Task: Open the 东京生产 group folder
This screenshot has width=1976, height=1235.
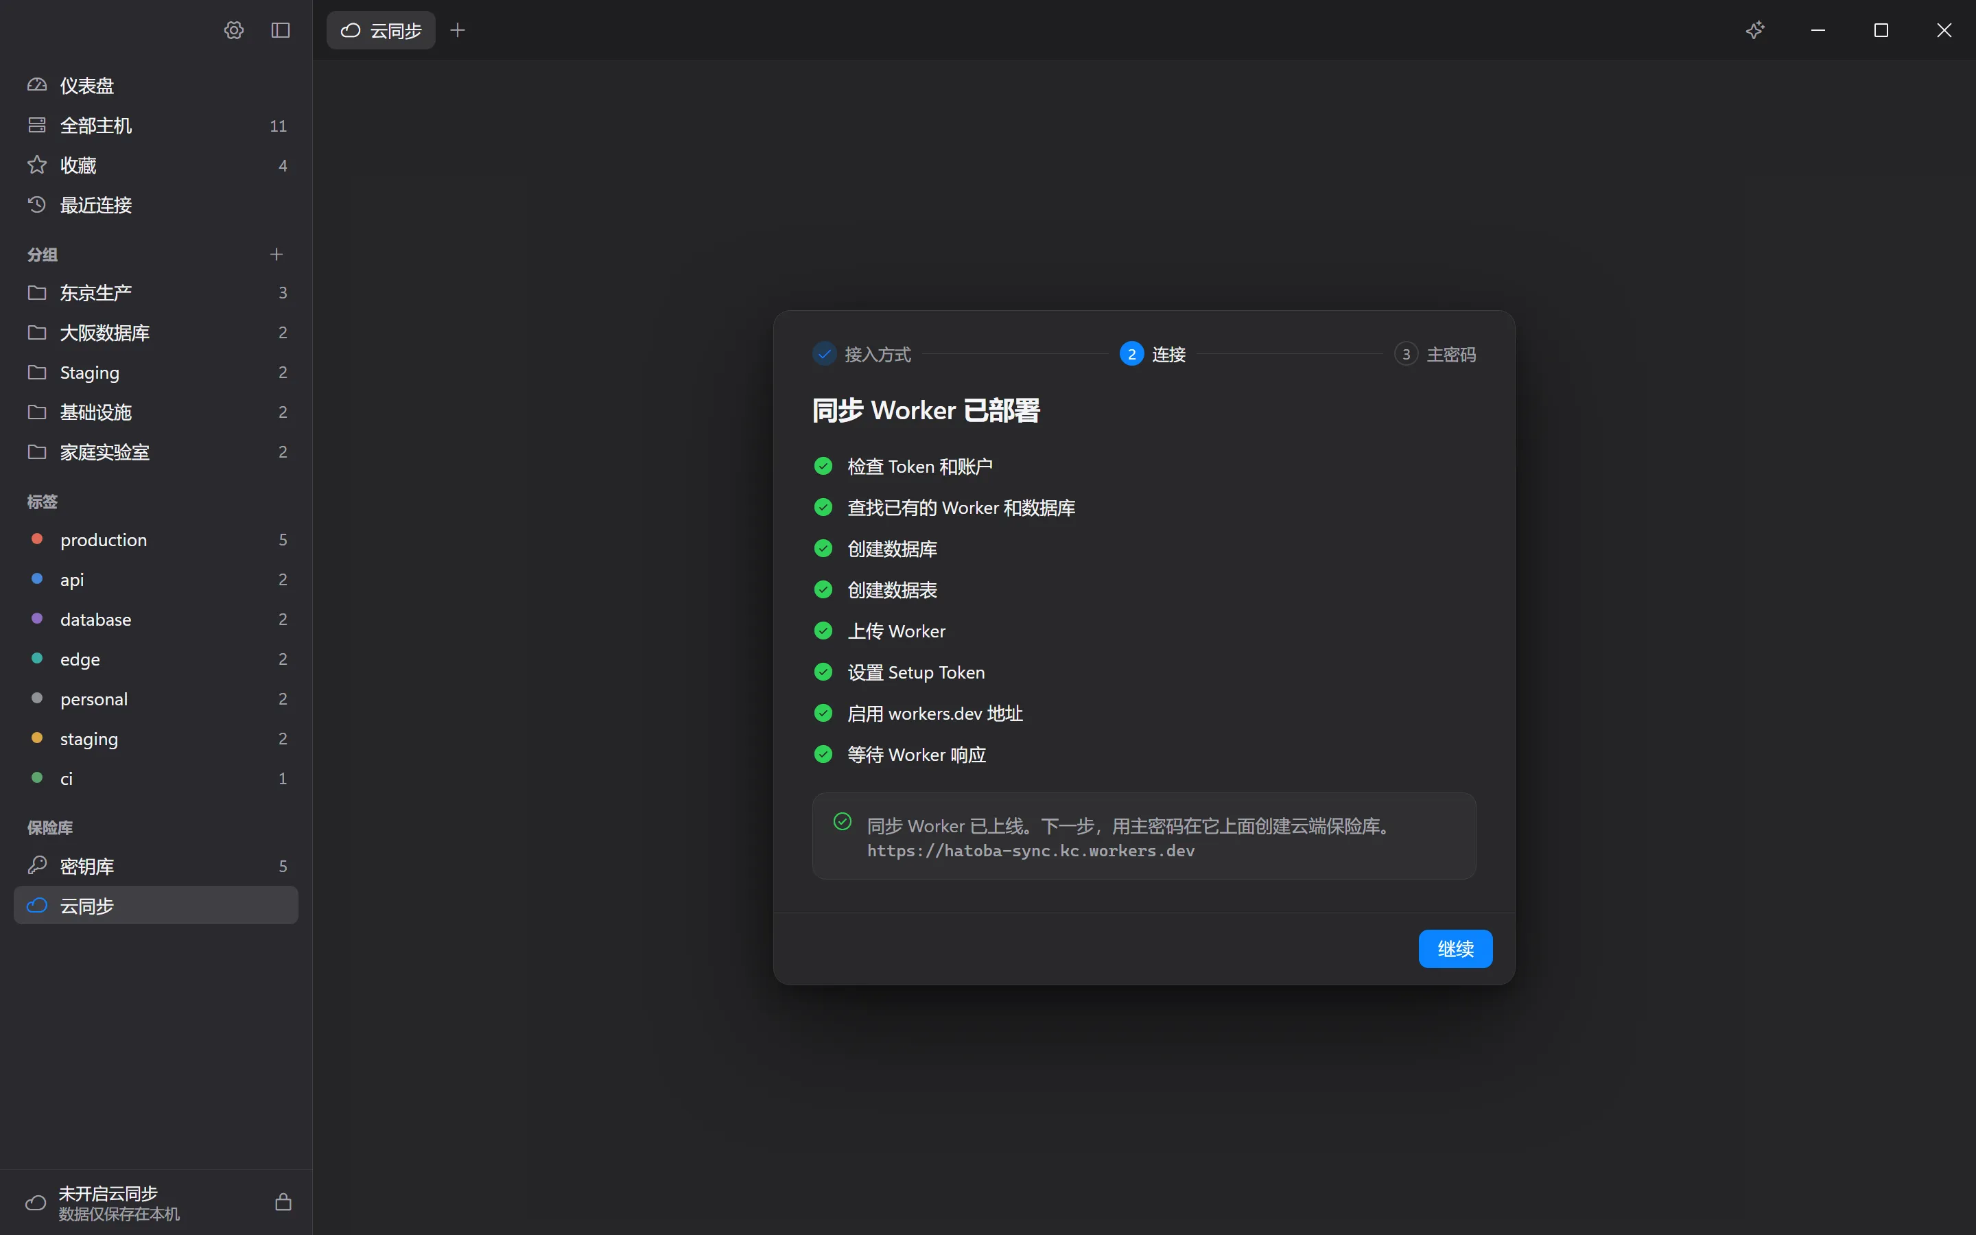Action: coord(156,292)
